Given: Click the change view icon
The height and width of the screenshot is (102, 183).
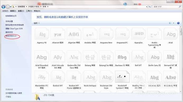Looking at the screenshot, I should (170, 23).
